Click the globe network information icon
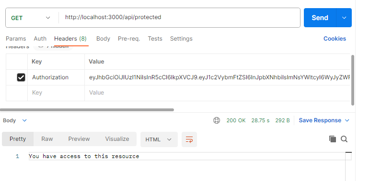Viewport: 370px width, 181px height. click(216, 120)
